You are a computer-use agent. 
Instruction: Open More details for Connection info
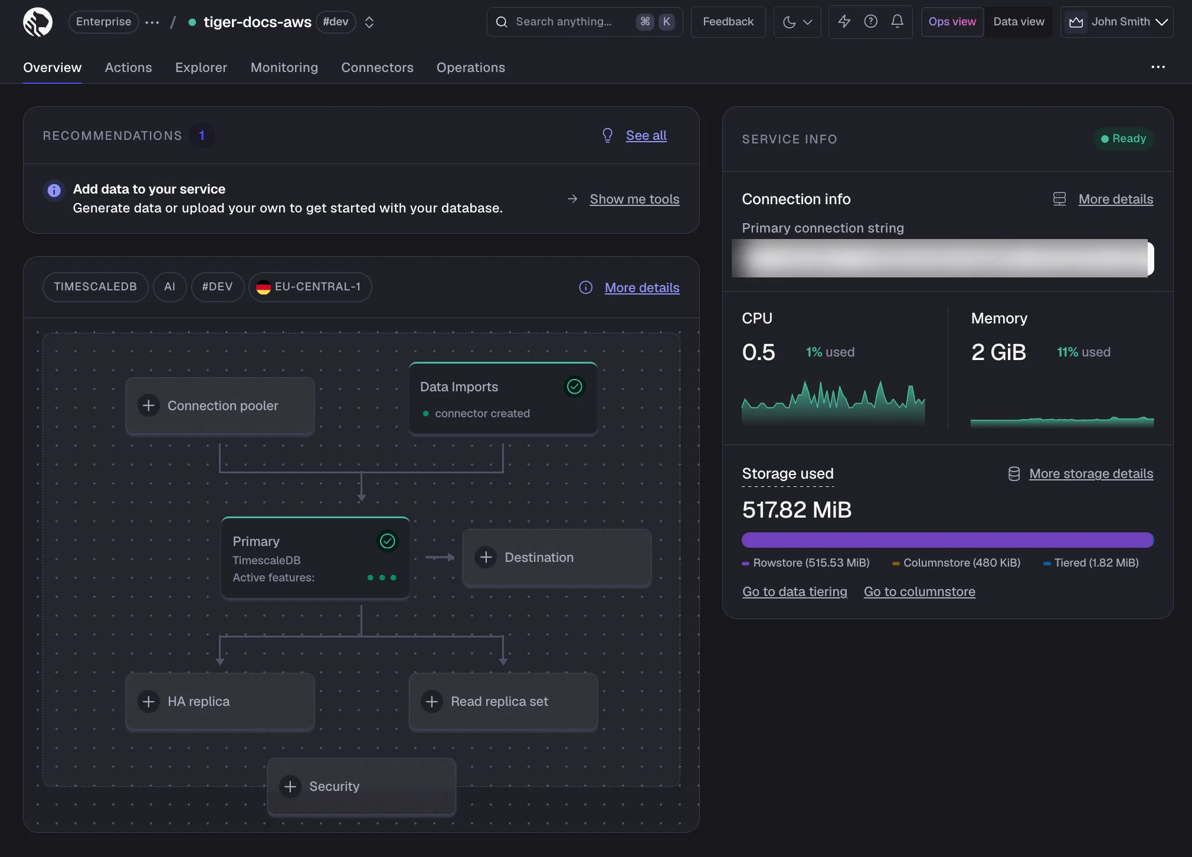pyautogui.click(x=1116, y=199)
